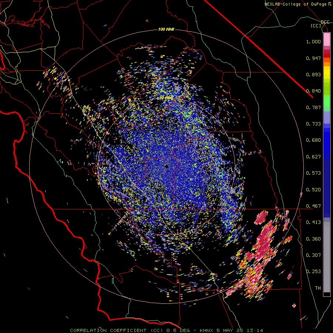
Task: Click the 0.840 scale value
Action: click(x=313, y=91)
